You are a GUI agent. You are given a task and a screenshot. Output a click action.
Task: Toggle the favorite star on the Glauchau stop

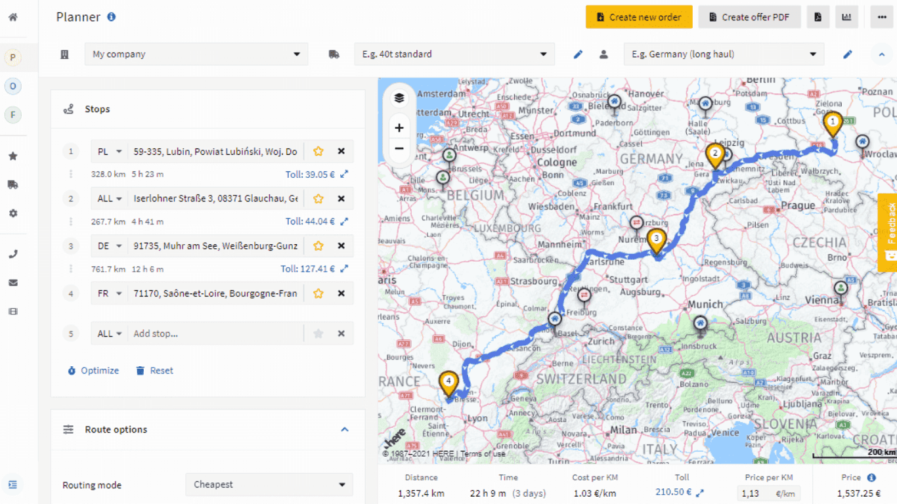pyautogui.click(x=318, y=198)
